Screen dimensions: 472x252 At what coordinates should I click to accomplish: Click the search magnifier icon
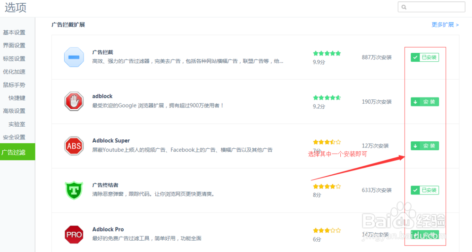(x=404, y=7)
